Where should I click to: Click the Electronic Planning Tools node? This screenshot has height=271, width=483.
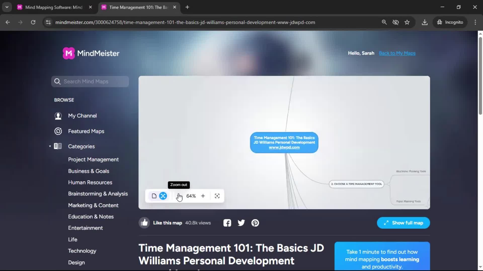tap(411, 171)
